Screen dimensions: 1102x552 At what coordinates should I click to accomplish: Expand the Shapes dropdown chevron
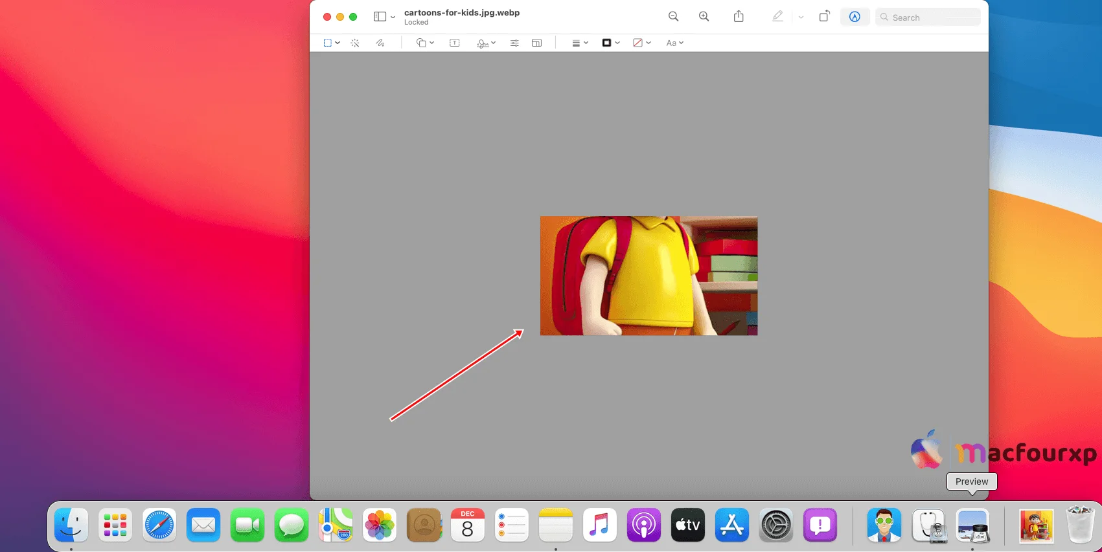432,43
